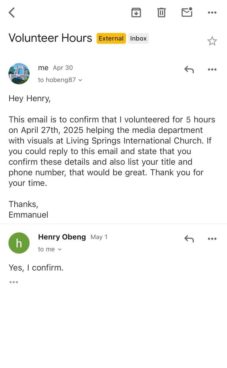This screenshot has width=227, height=368.
Task: Expand the 'to me' recipient details
Action: [59, 249]
